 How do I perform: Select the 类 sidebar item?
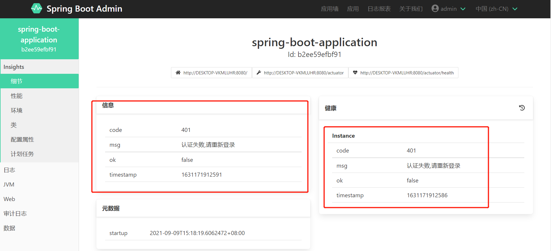point(39,125)
